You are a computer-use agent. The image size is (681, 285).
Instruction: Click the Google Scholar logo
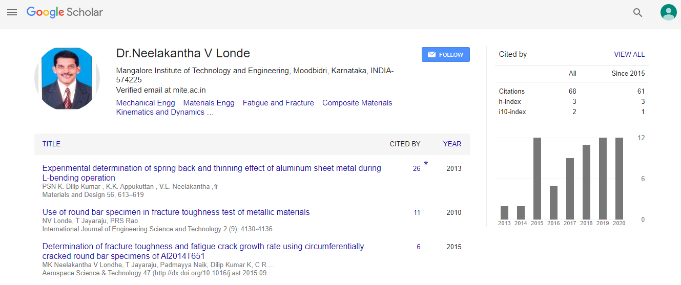(65, 12)
